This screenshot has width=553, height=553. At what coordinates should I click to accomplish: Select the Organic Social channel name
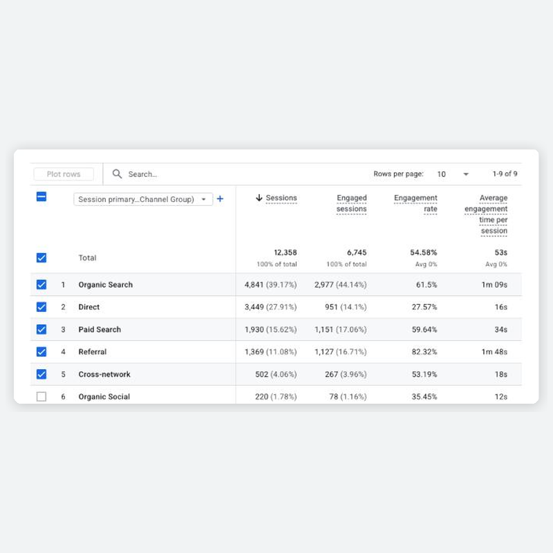pos(104,397)
